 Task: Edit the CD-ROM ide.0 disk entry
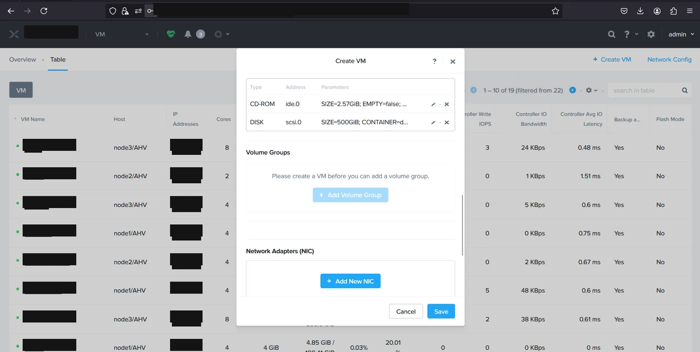tap(433, 104)
